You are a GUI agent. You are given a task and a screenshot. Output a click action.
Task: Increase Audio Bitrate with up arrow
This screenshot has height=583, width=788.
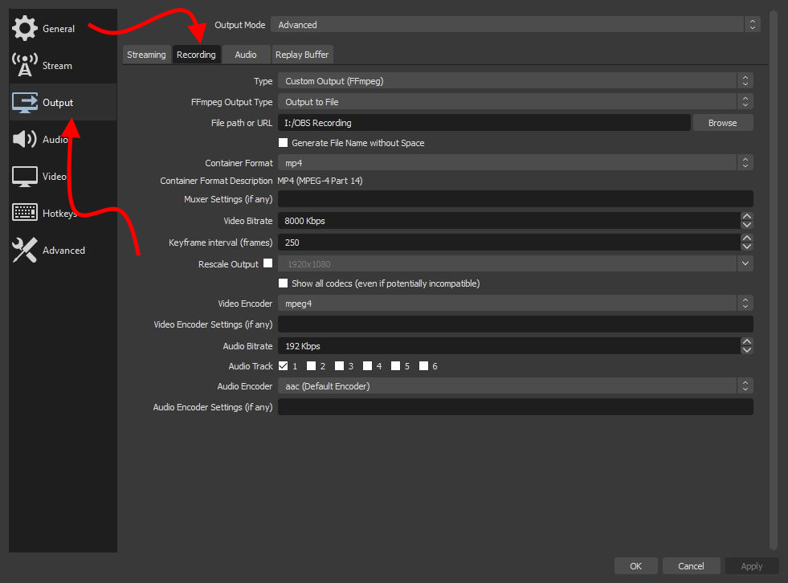(x=747, y=341)
